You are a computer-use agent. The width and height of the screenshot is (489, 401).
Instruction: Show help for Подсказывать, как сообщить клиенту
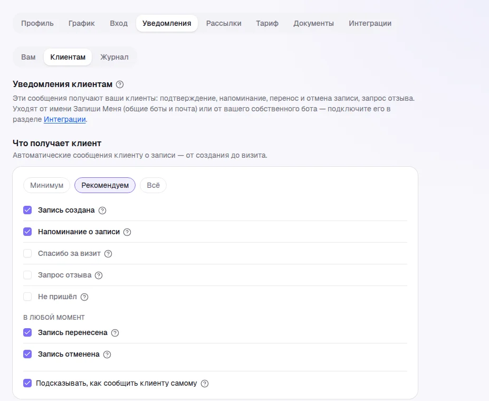tap(205, 384)
